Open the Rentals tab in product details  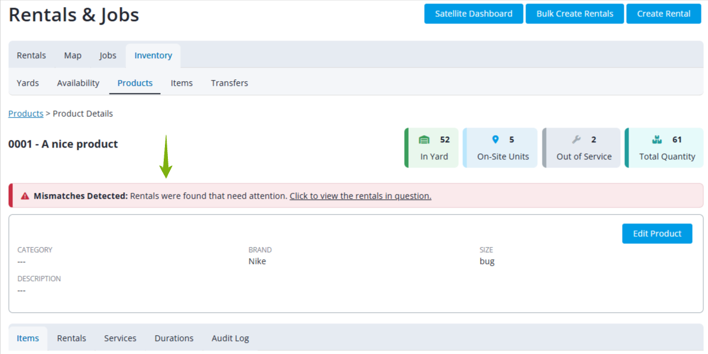[x=71, y=338]
